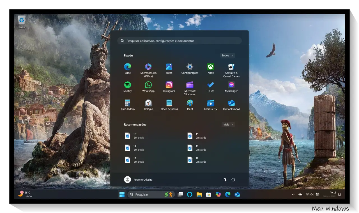Show more recommendations with Mais button
This screenshot has width=359, height=213.
point(228,124)
